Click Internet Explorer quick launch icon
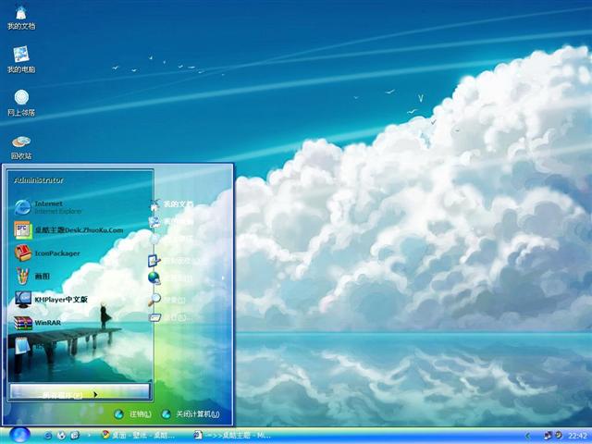592x444 pixels. click(48, 436)
